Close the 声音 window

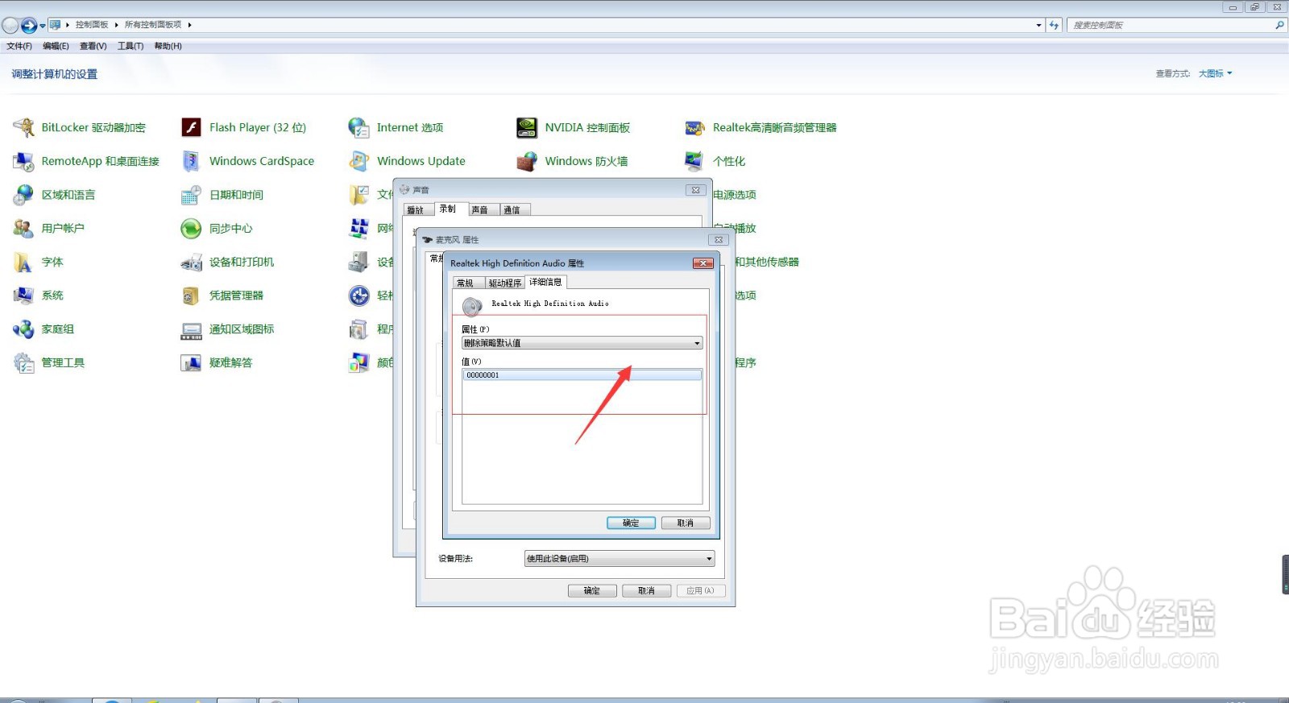696,190
